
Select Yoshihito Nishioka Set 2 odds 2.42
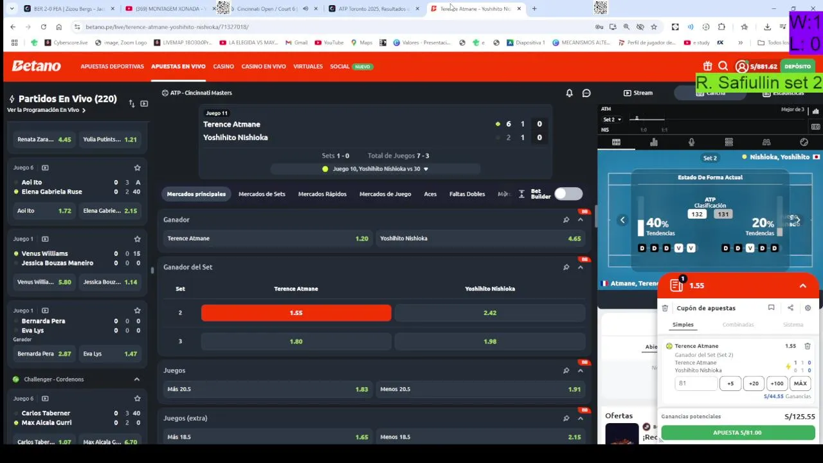pyautogui.click(x=490, y=313)
